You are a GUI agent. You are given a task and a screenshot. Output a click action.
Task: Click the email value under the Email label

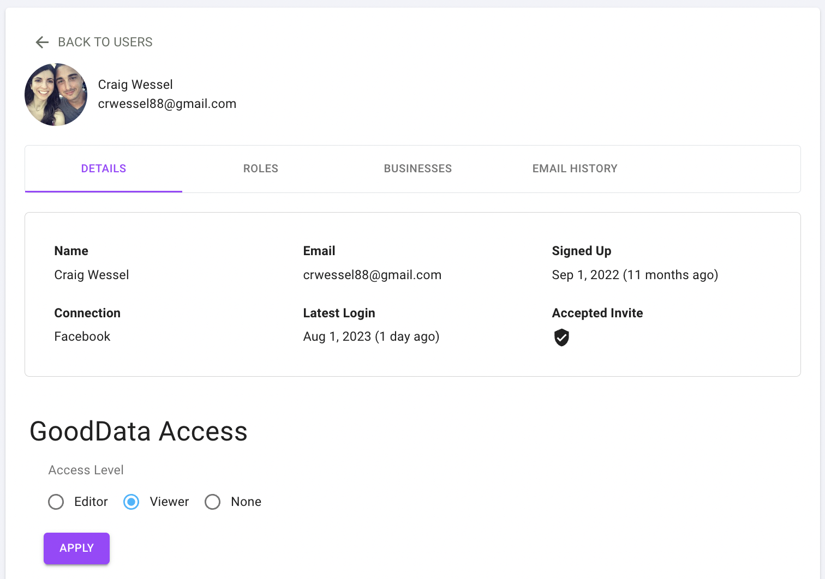click(x=372, y=275)
